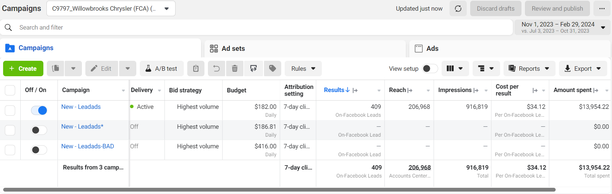This screenshot has height=194, width=612.
Task: Click the refresh data icon
Action: [458, 9]
